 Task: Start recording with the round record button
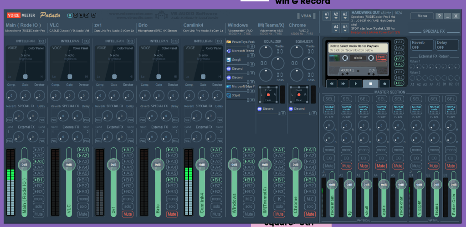click(384, 84)
